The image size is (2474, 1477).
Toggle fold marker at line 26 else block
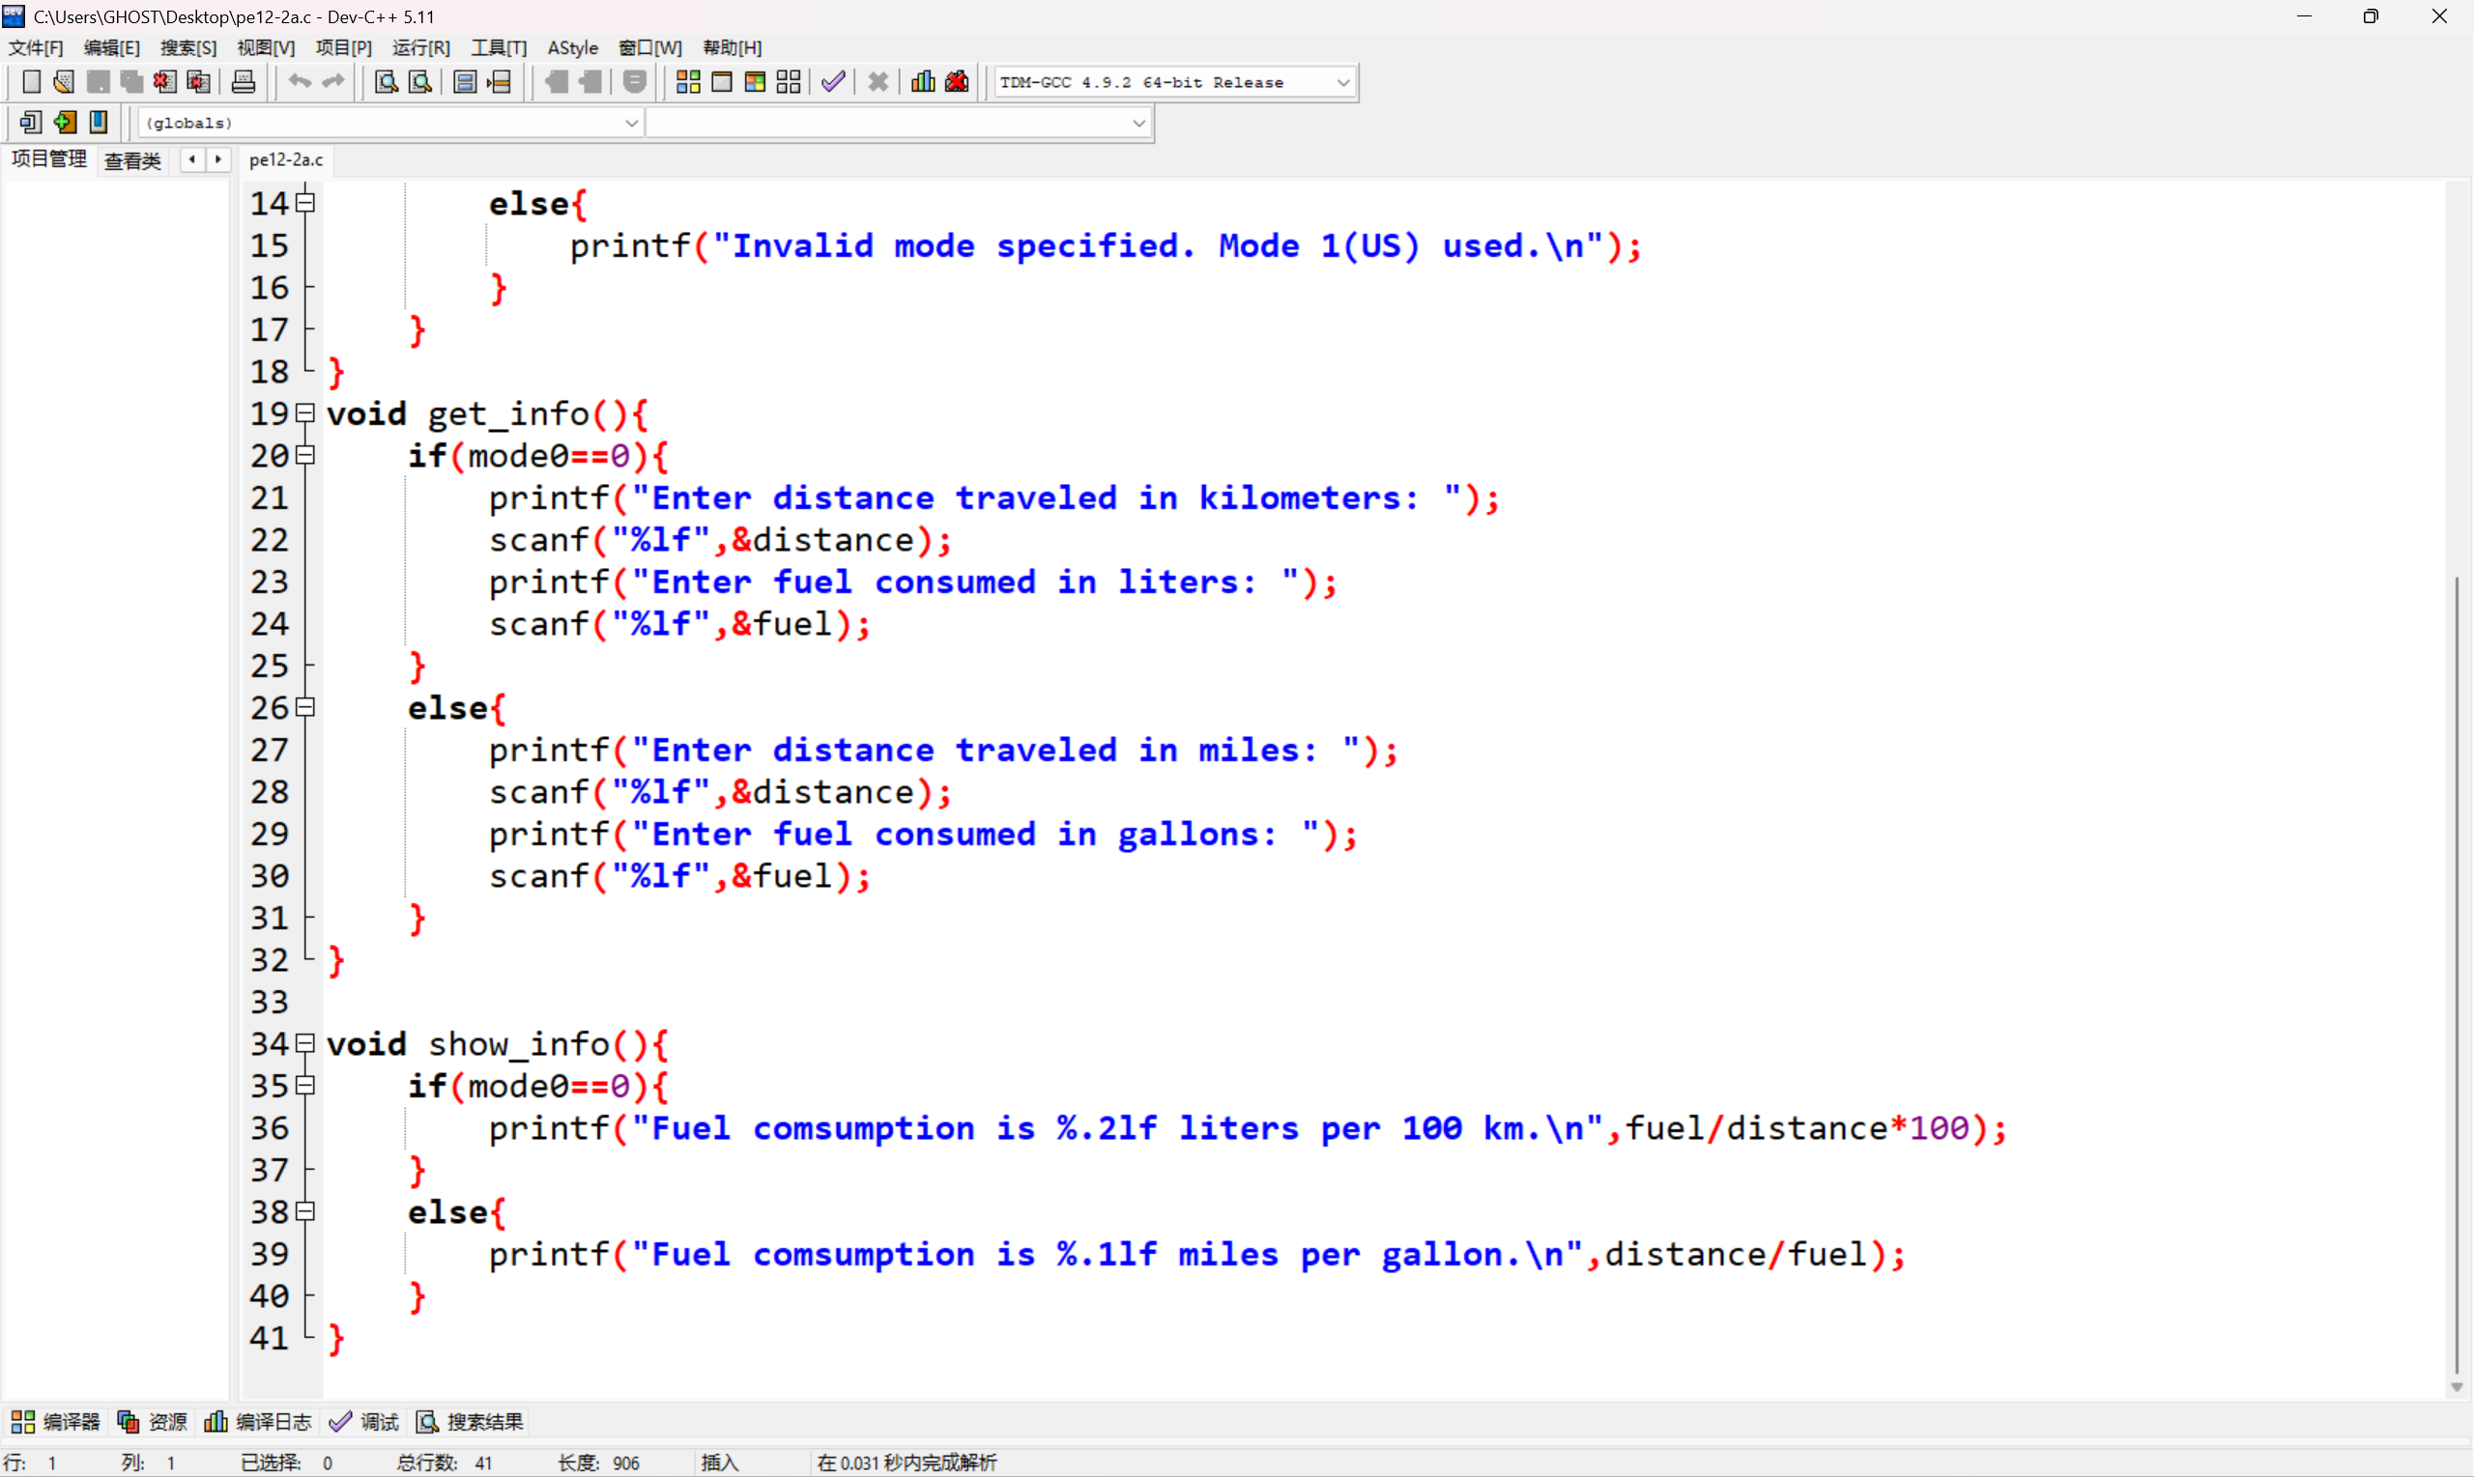point(306,707)
